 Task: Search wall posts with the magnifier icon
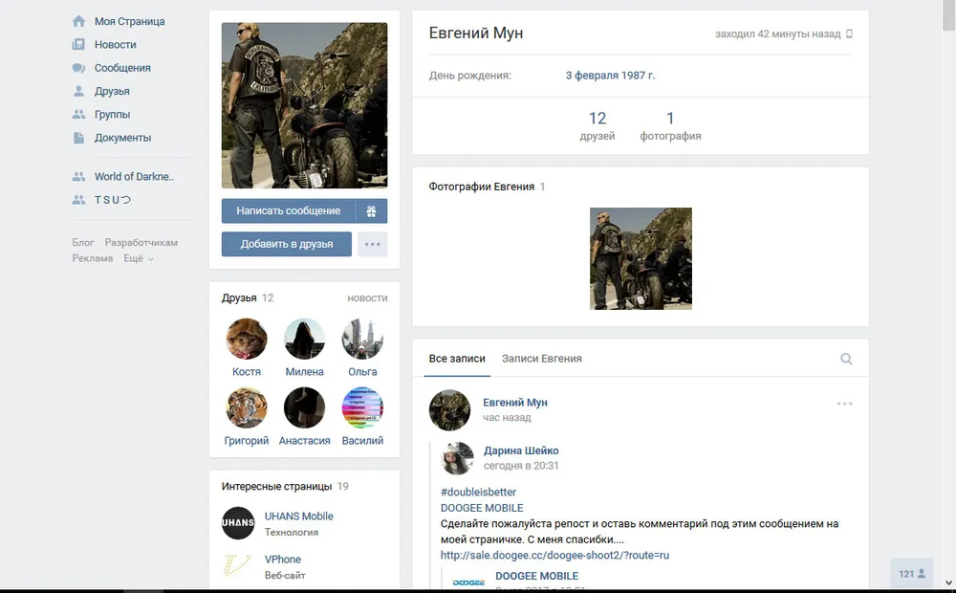846,359
